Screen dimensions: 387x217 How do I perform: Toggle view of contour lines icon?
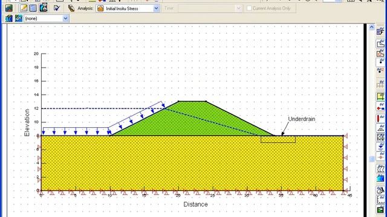click(380, 169)
